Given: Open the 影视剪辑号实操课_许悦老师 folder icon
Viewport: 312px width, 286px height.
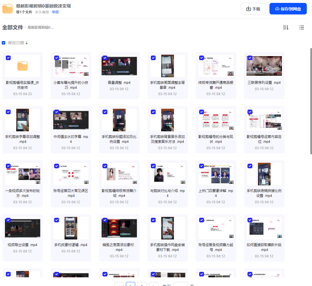Looking at the screenshot, I should (x=23, y=66).
